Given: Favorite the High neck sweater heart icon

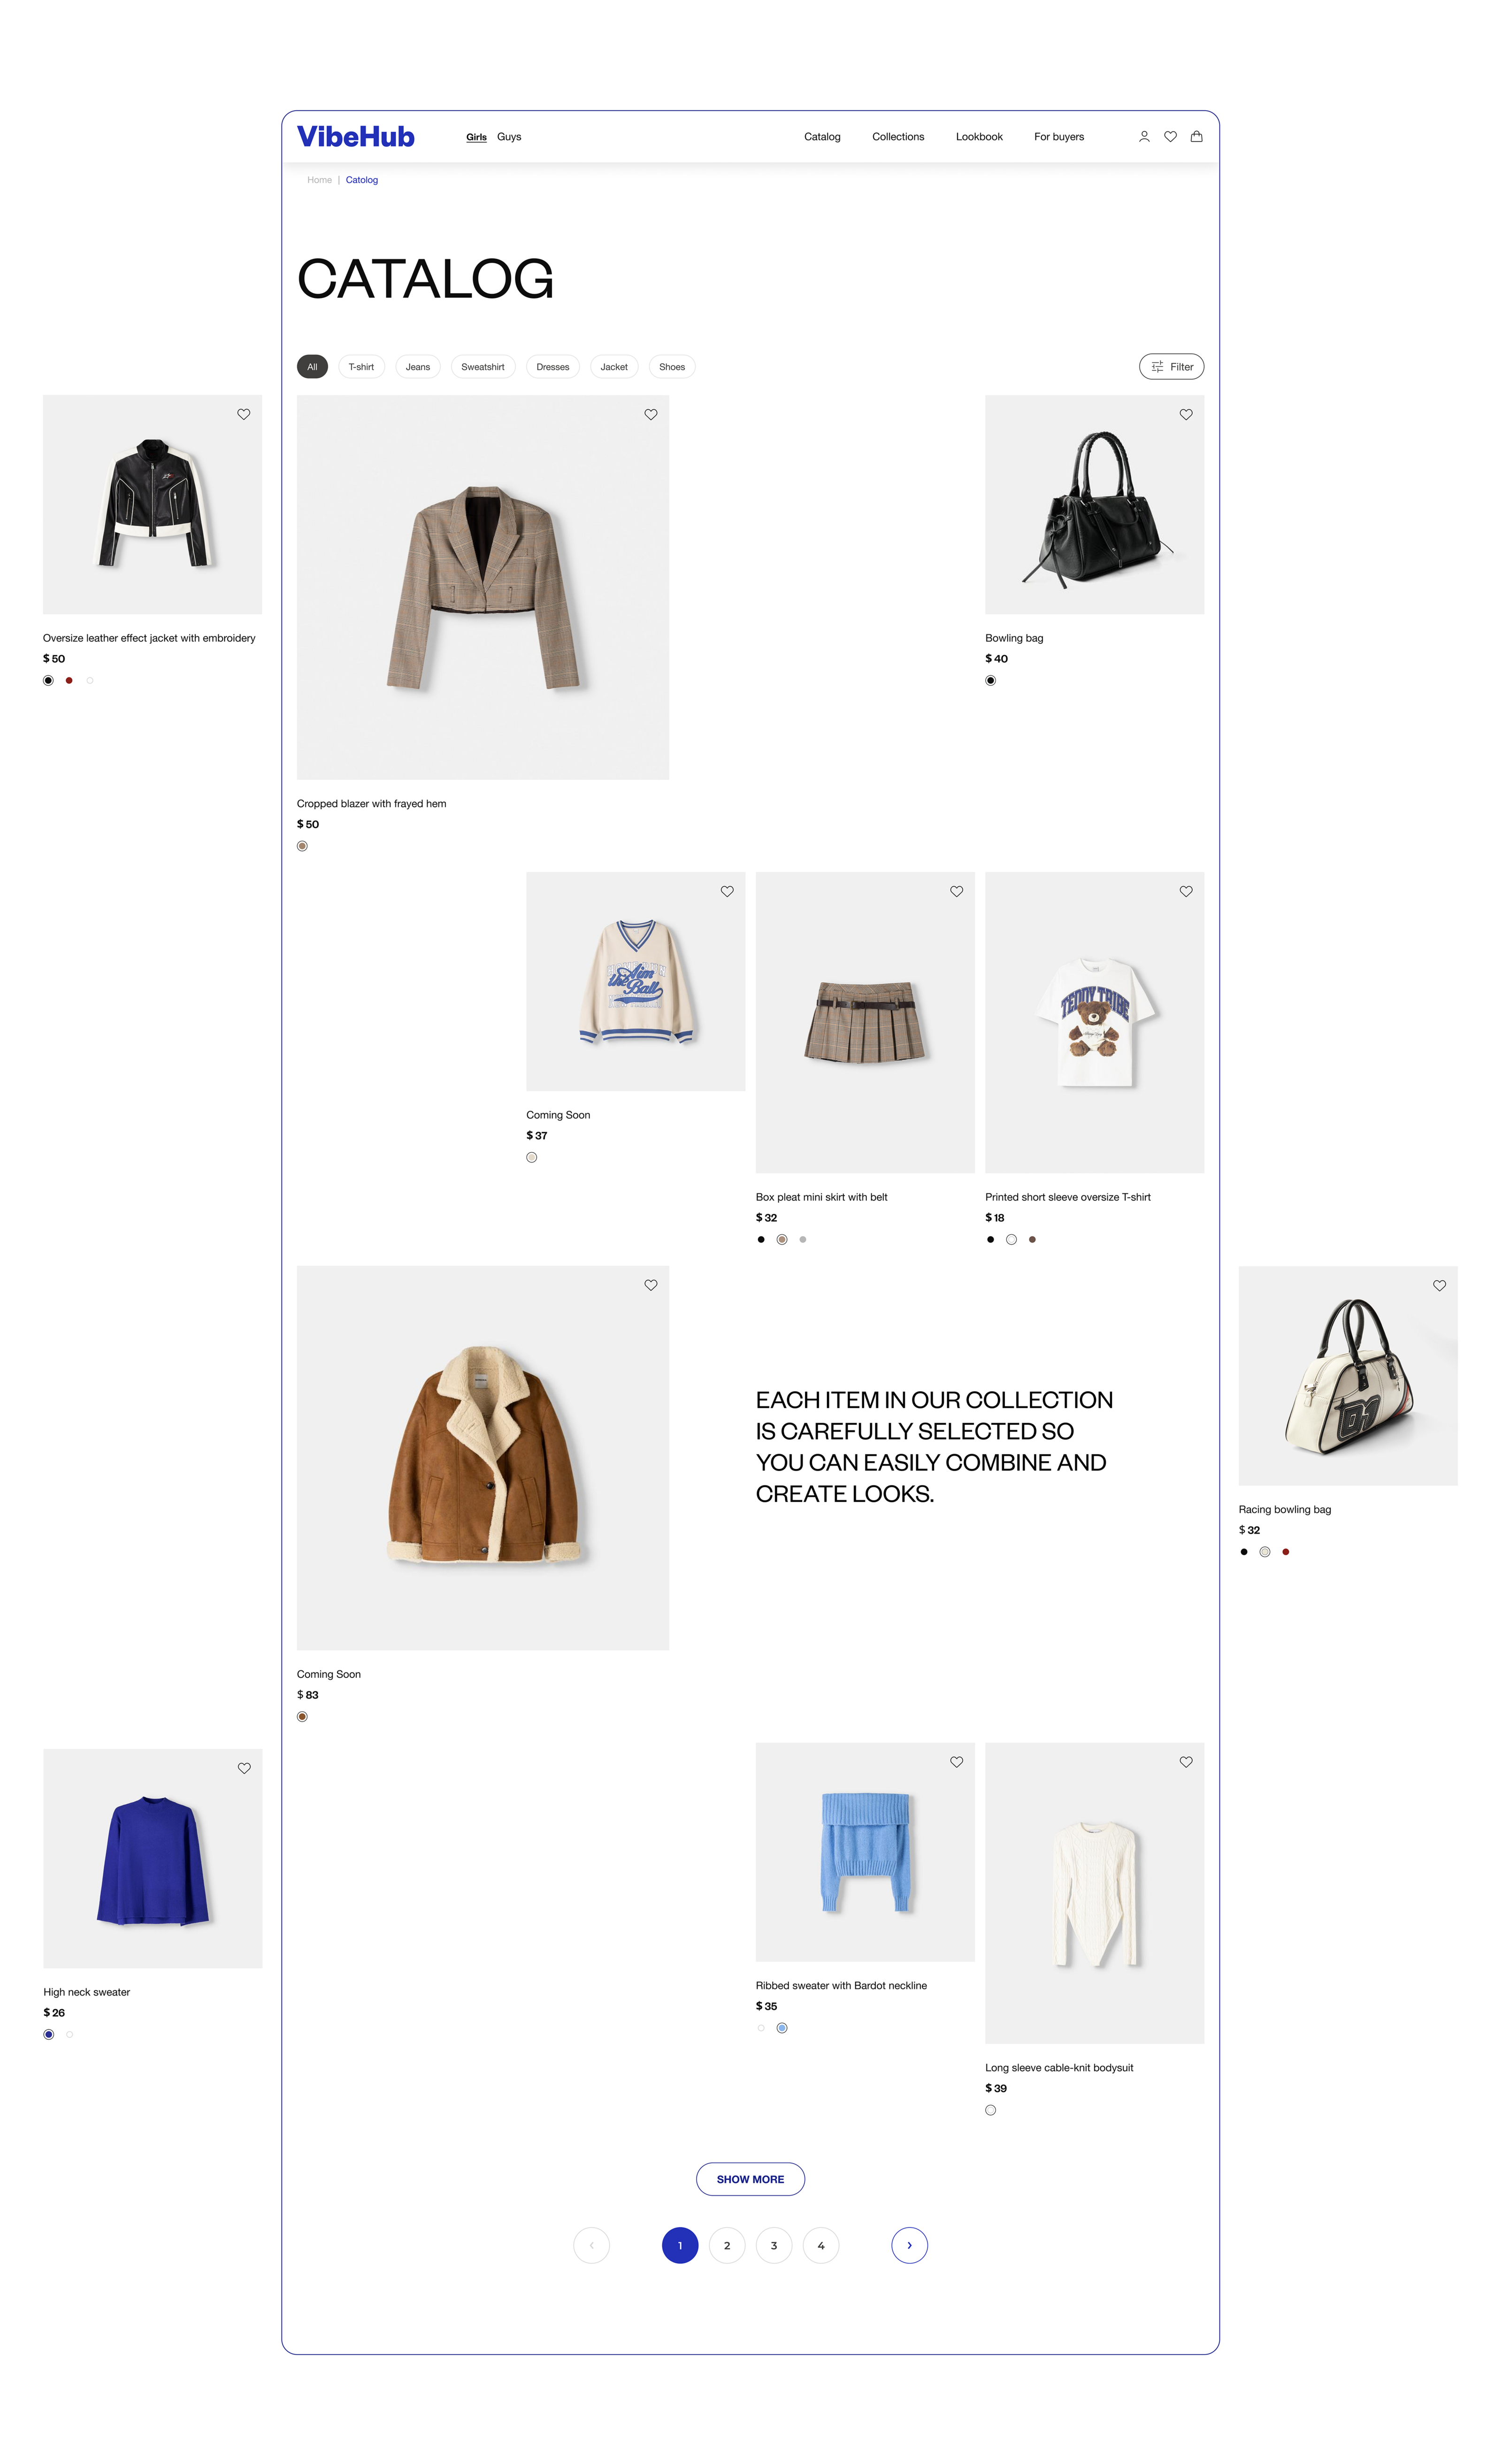Looking at the screenshot, I should click(244, 1768).
